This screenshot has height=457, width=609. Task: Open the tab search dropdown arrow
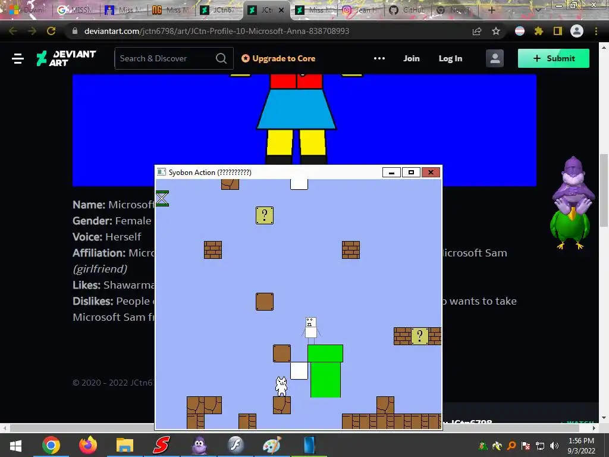[x=538, y=10]
